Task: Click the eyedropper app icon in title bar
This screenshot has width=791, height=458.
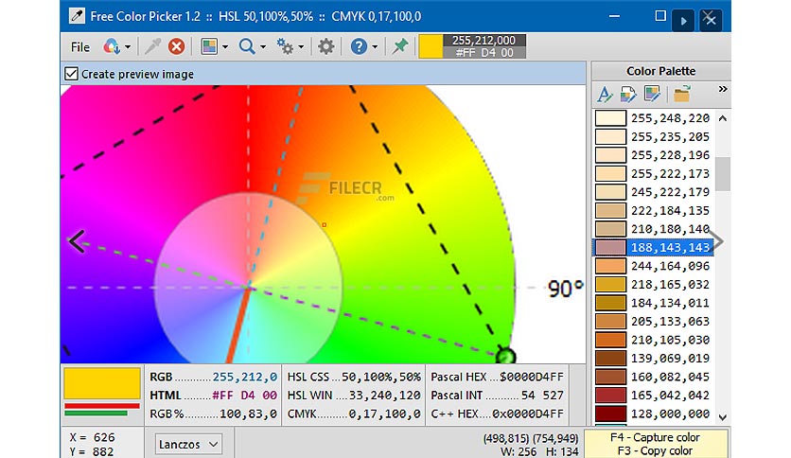Action: pos(77,16)
